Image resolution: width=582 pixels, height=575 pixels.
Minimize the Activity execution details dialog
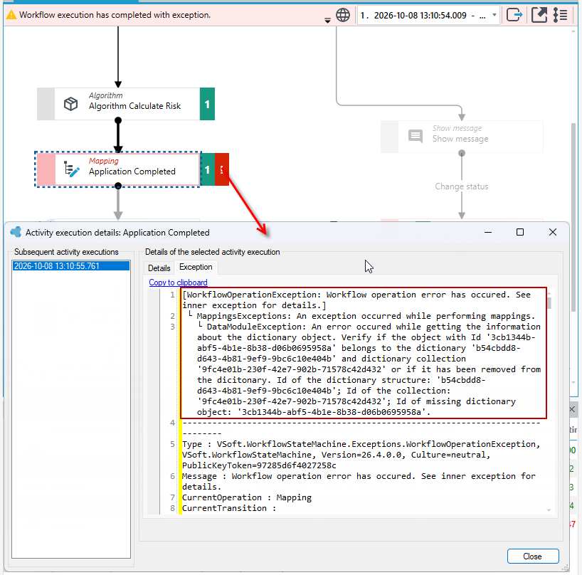pos(488,233)
